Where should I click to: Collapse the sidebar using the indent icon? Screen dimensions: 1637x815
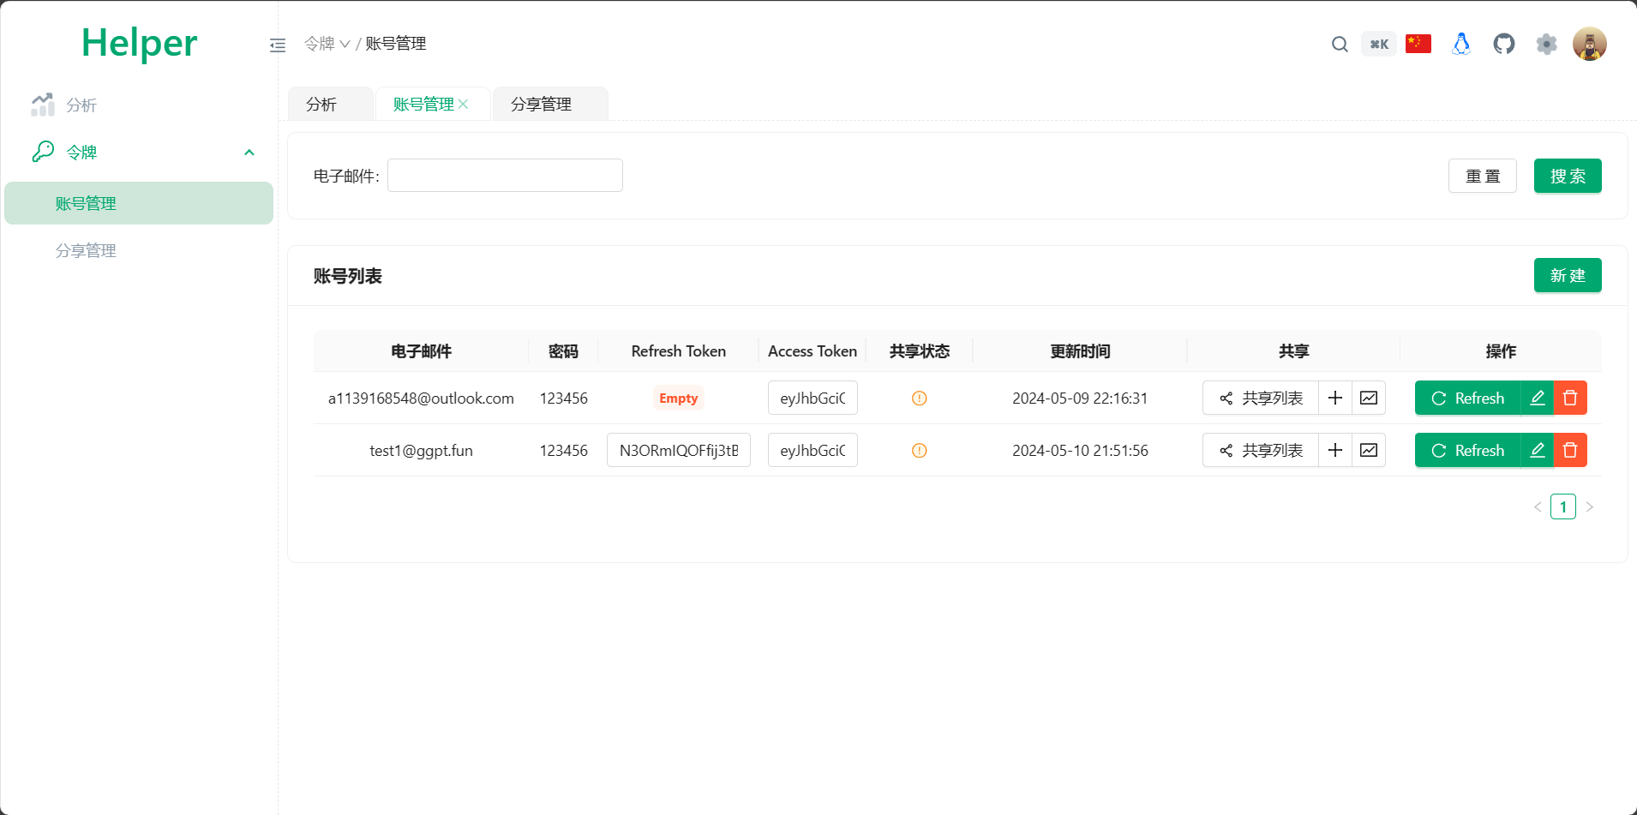pos(277,45)
